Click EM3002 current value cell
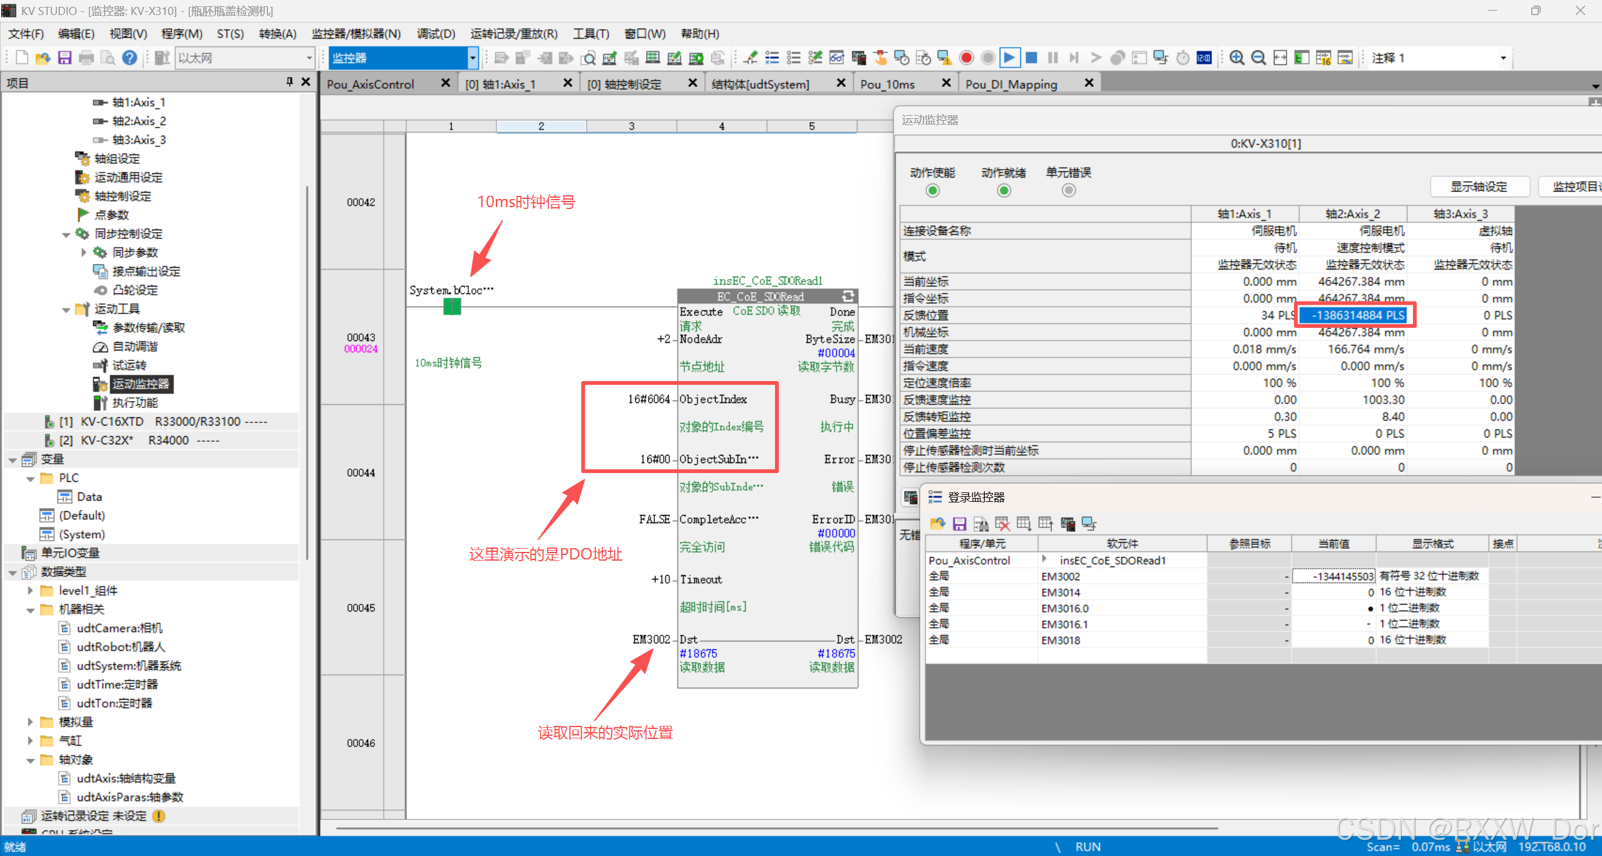 tap(1333, 576)
